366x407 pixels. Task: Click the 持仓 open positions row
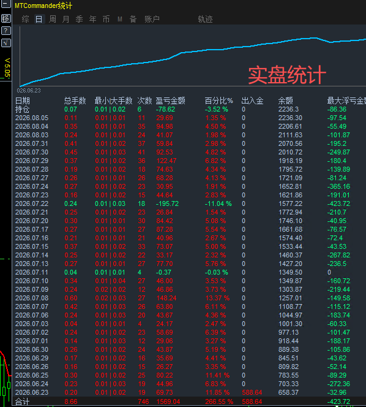tap(190, 109)
